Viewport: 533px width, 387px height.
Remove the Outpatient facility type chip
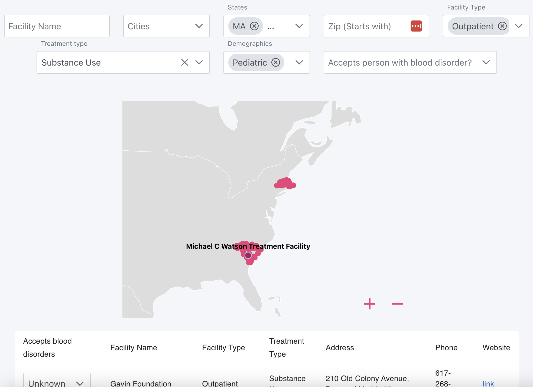[502, 26]
